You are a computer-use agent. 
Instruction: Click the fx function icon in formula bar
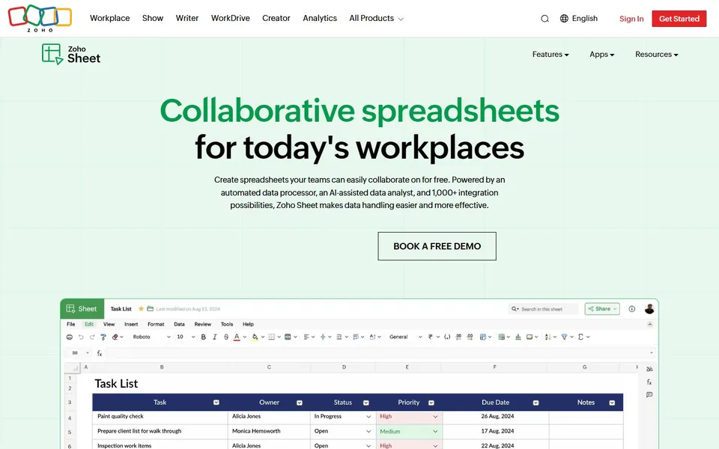tap(100, 353)
